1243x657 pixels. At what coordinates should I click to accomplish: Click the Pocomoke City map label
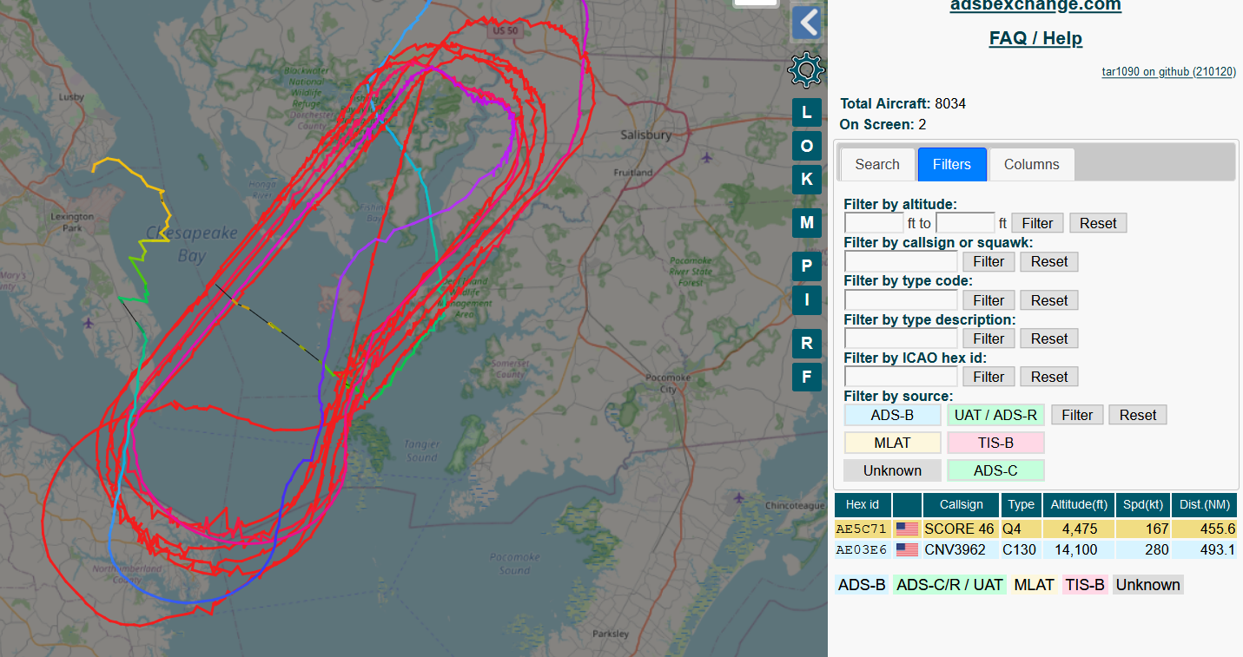point(668,384)
